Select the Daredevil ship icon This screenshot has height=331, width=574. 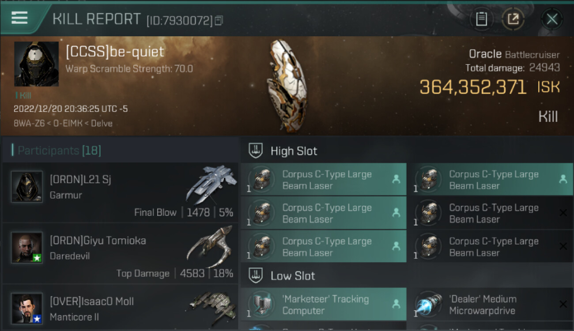coord(210,246)
